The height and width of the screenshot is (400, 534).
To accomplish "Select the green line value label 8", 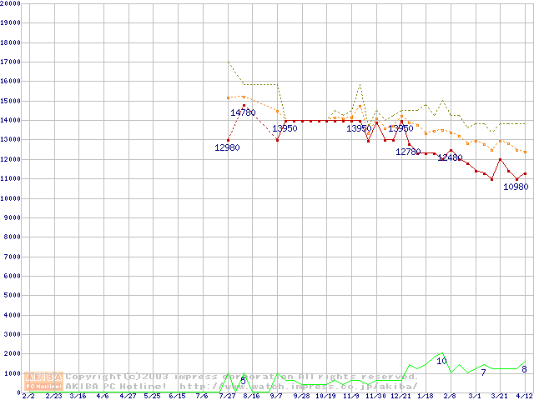I will point(524,368).
